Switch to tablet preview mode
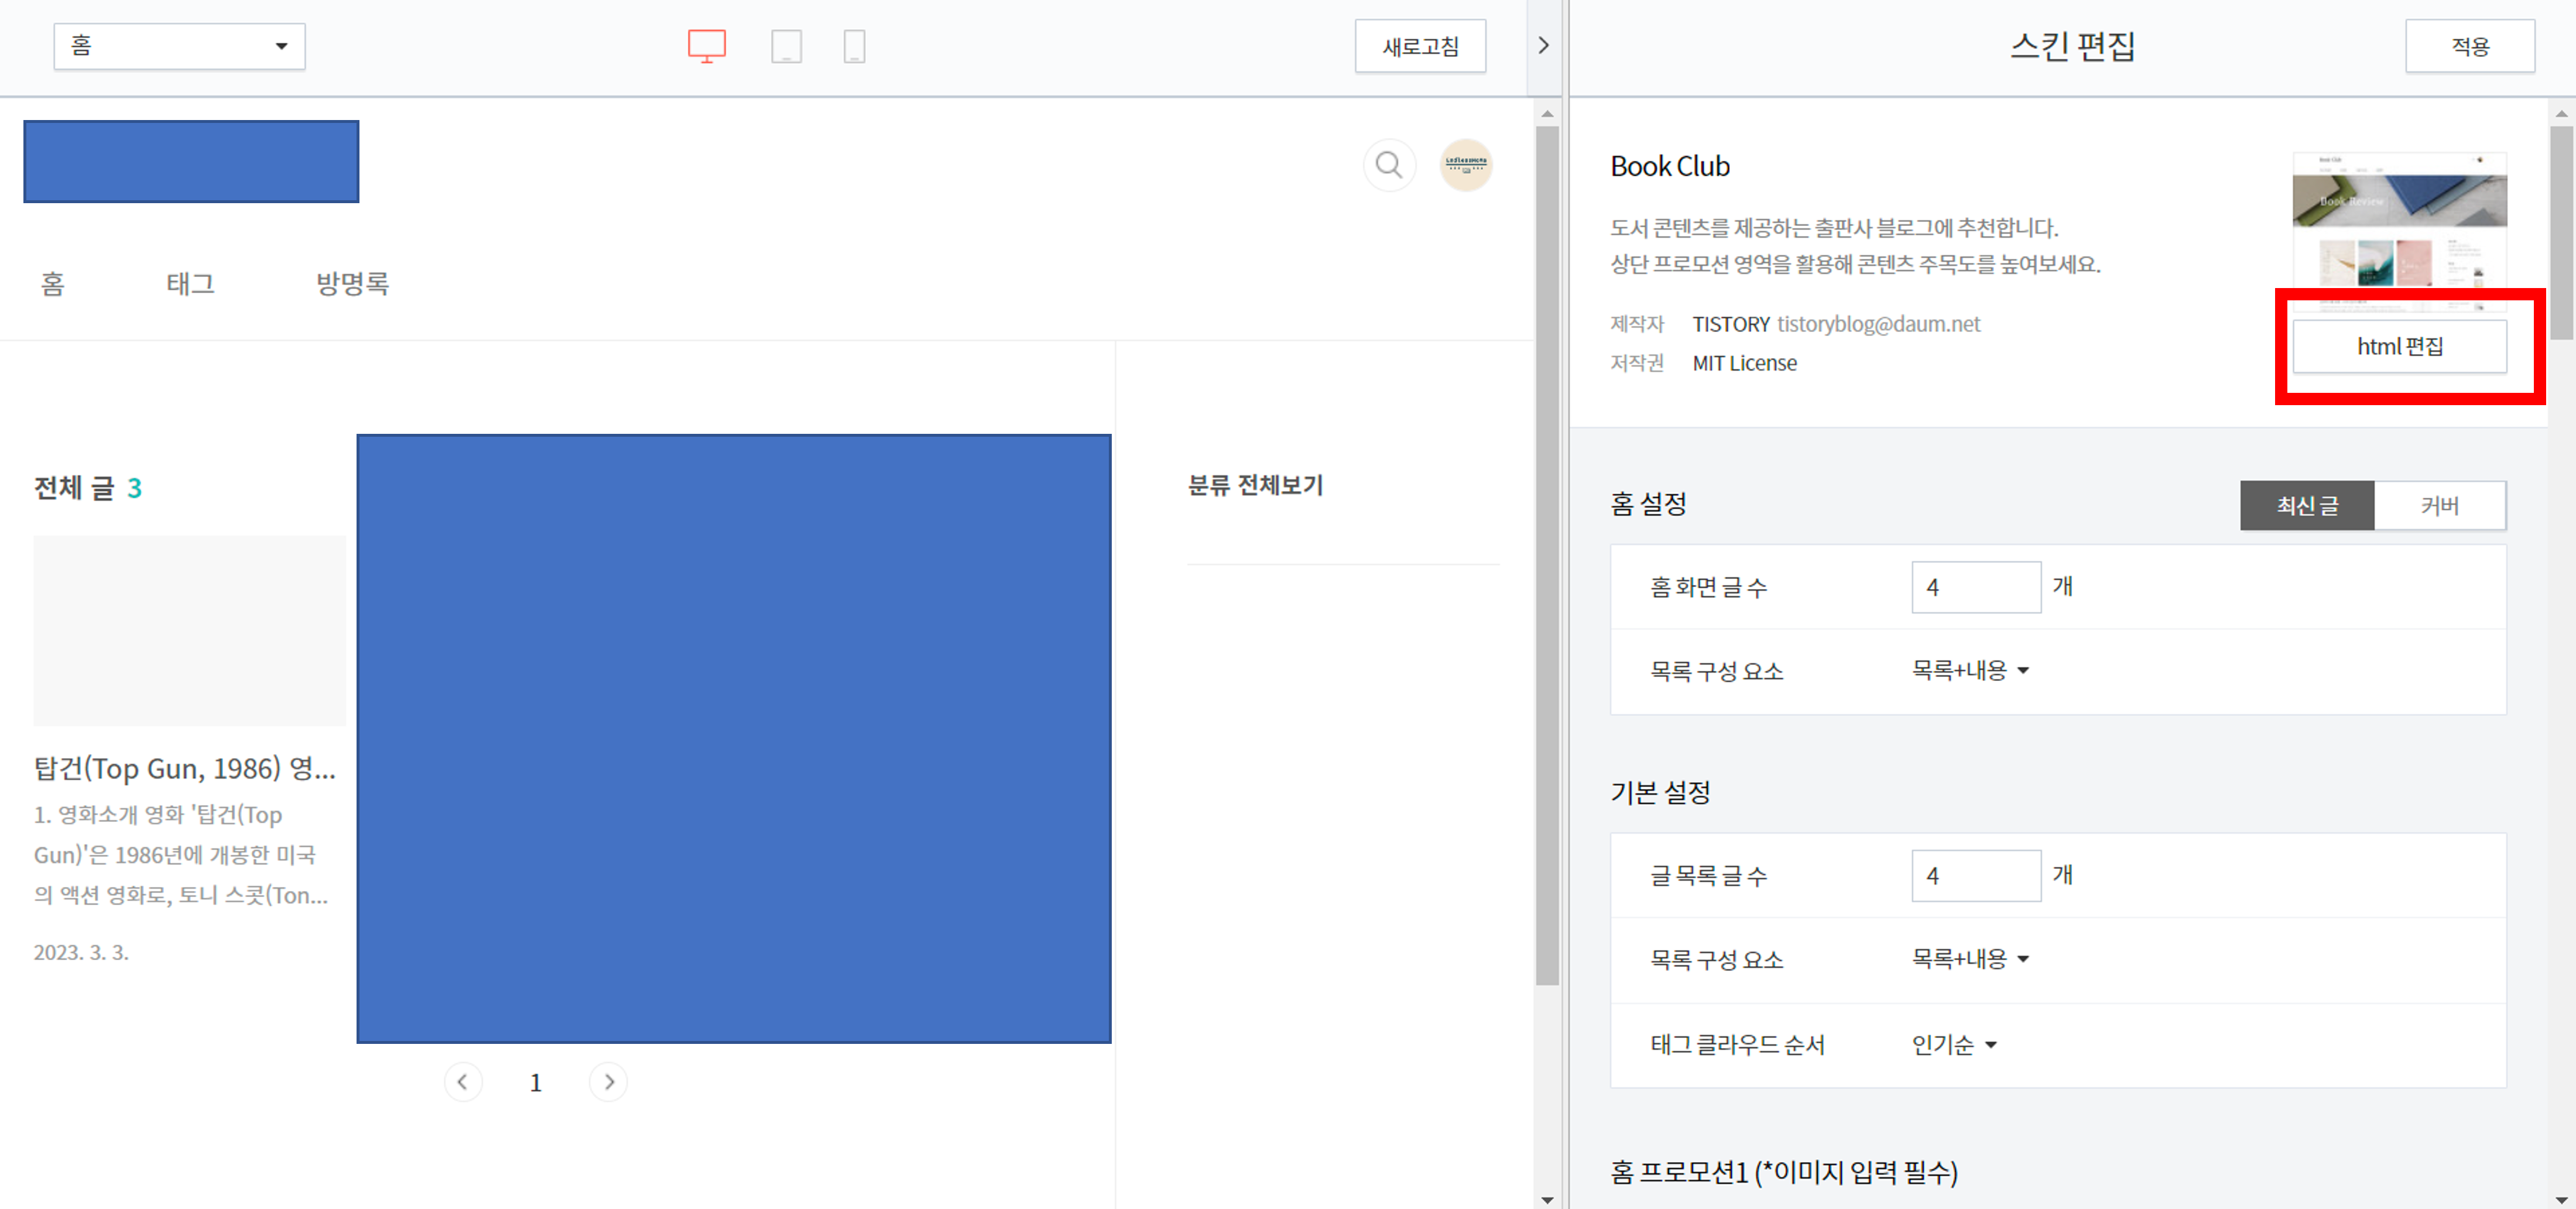The width and height of the screenshot is (2576, 1209). coord(786,46)
